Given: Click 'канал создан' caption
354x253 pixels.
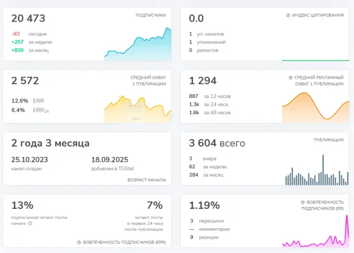Looking at the screenshot, I should [x=27, y=169].
